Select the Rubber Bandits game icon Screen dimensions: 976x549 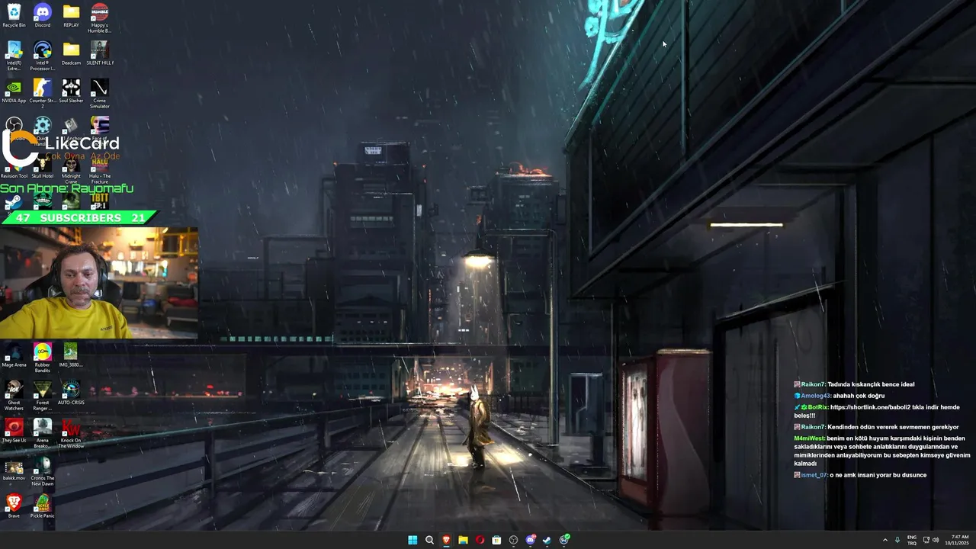(43, 358)
